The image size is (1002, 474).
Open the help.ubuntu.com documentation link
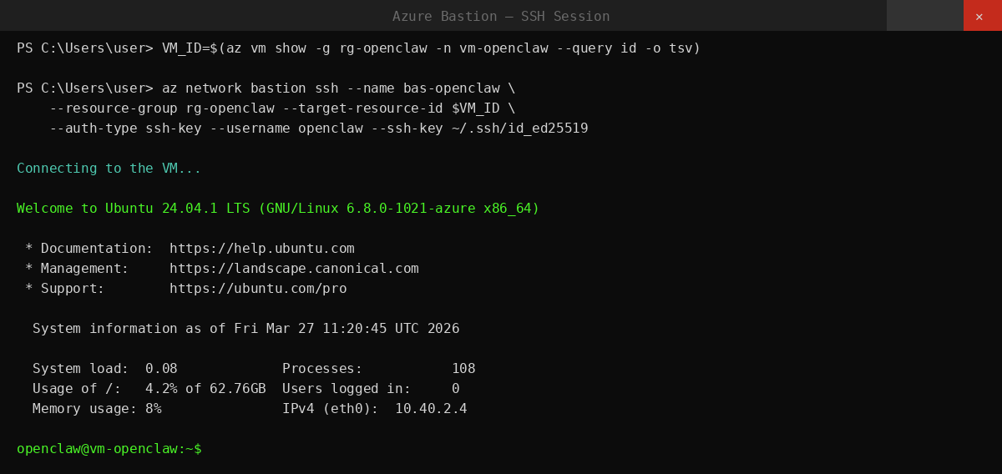pyautogui.click(x=261, y=249)
